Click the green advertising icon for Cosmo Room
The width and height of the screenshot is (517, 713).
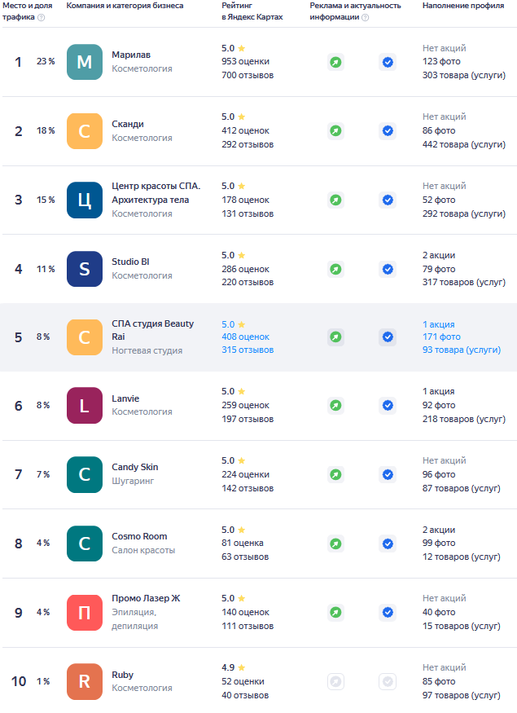(x=335, y=544)
